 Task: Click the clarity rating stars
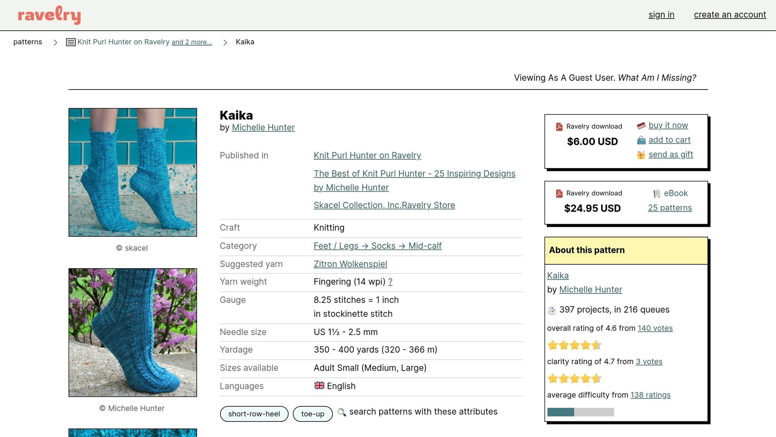click(574, 379)
